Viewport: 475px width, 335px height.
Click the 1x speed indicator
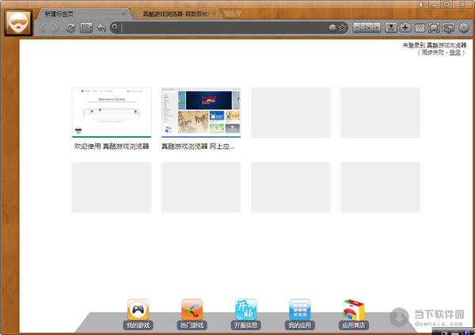(x=367, y=28)
